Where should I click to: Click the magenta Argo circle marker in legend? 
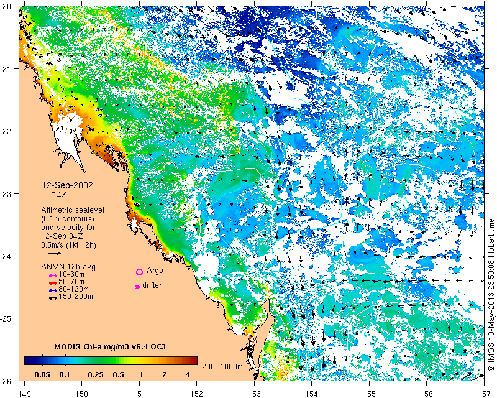139,272
